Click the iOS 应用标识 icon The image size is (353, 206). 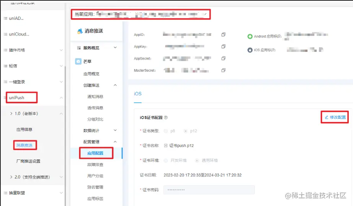pyautogui.click(x=250, y=50)
